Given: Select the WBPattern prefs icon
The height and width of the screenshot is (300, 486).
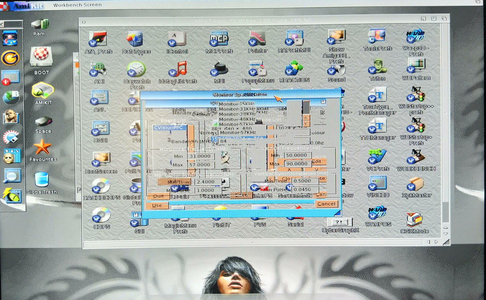Looking at the screenshot, I should pos(416,66).
